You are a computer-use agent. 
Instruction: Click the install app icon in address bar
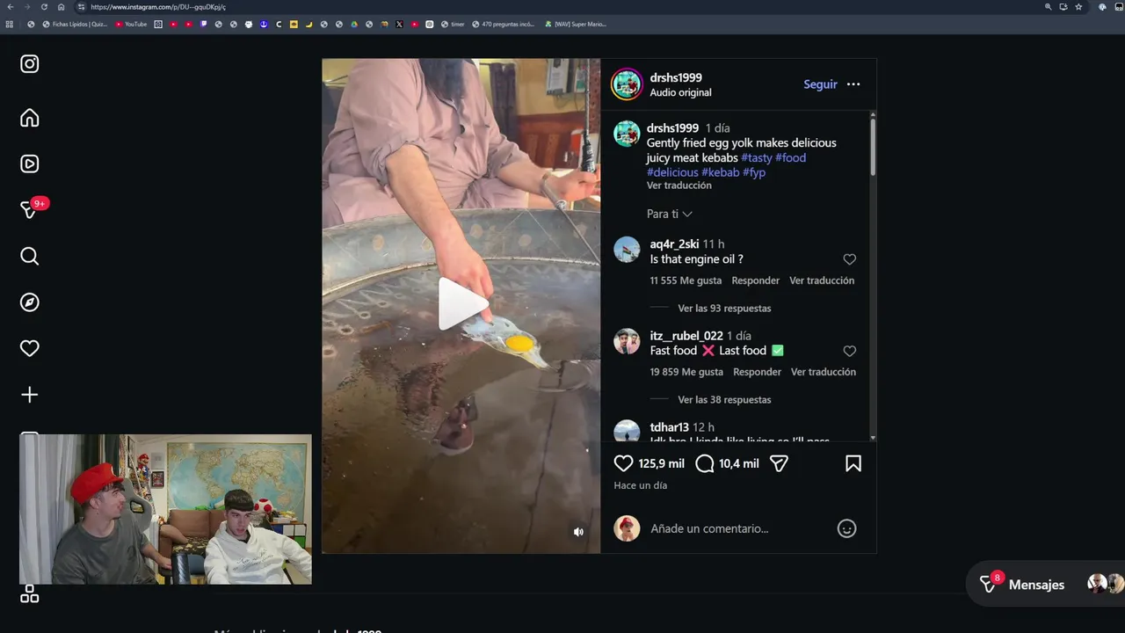[x=1063, y=7]
